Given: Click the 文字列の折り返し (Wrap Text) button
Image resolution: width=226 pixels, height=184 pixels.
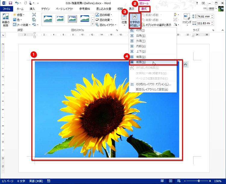Looking at the screenshot, I should pyautogui.click(x=135, y=20).
